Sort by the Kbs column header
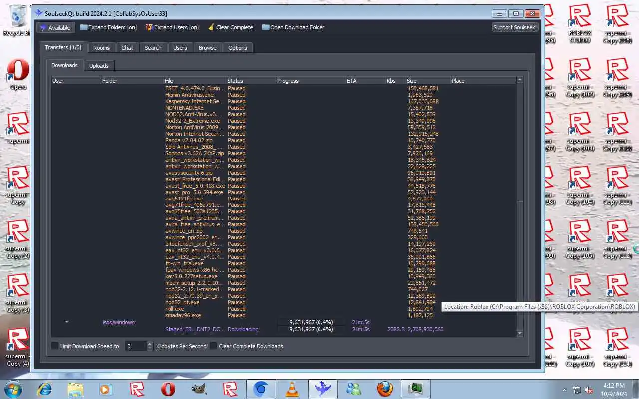 tap(395, 81)
